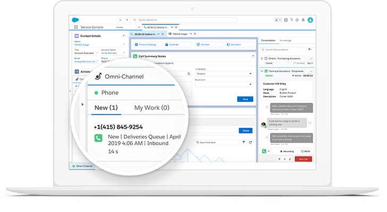Click the filter icon beside Search this feed
Screen dimensions: 387x212
tap(243, 142)
